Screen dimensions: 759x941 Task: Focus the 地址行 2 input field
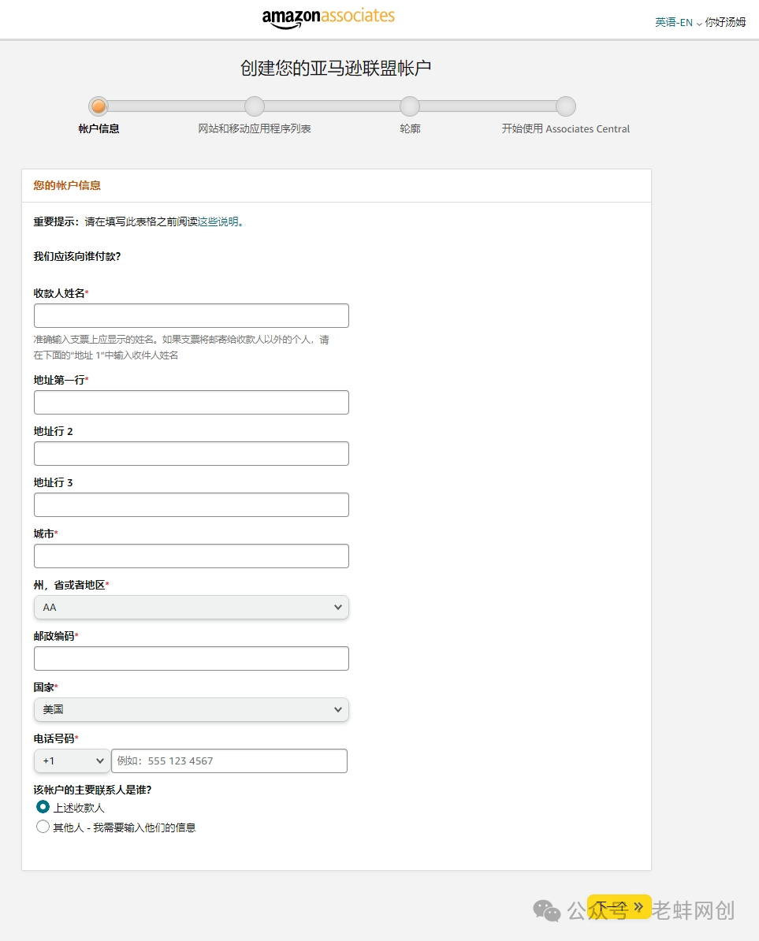(192, 454)
